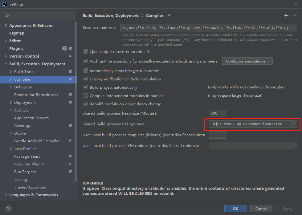Expand the Docker node

[x=11, y=133]
